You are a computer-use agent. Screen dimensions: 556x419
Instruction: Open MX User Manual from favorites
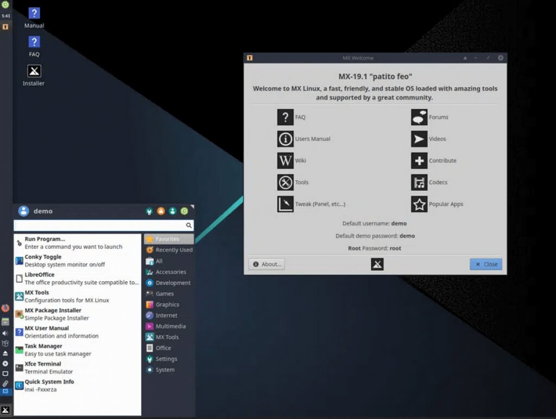click(x=77, y=332)
